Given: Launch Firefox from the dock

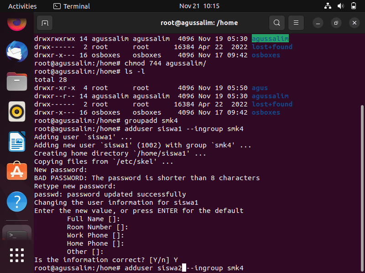Looking at the screenshot, I should [x=17, y=24].
